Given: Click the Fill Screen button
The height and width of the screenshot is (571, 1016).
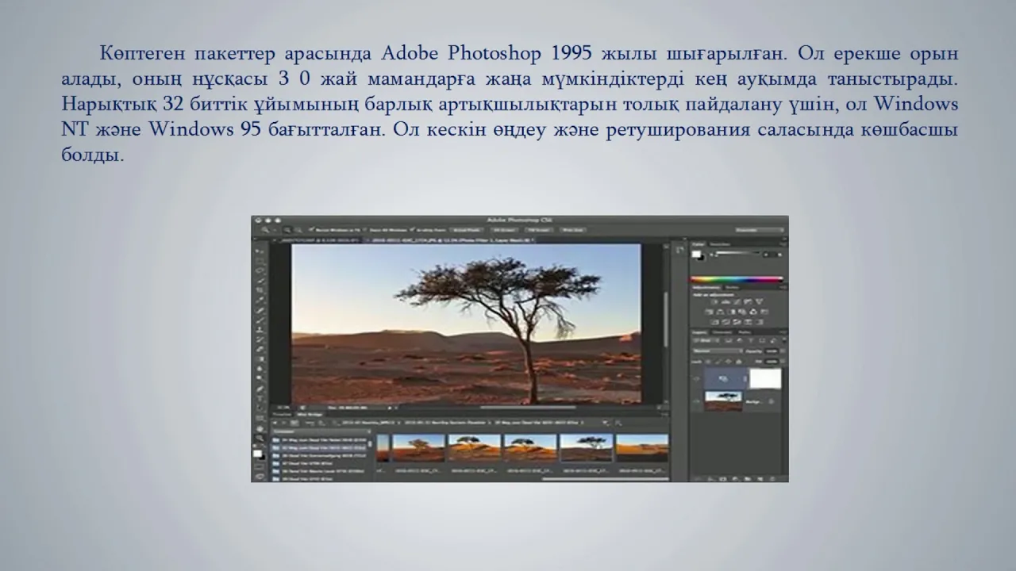Looking at the screenshot, I should click(x=539, y=230).
